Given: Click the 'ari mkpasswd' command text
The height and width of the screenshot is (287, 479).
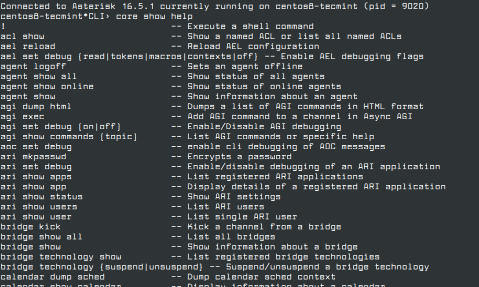Looking at the screenshot, I should (x=33, y=156).
